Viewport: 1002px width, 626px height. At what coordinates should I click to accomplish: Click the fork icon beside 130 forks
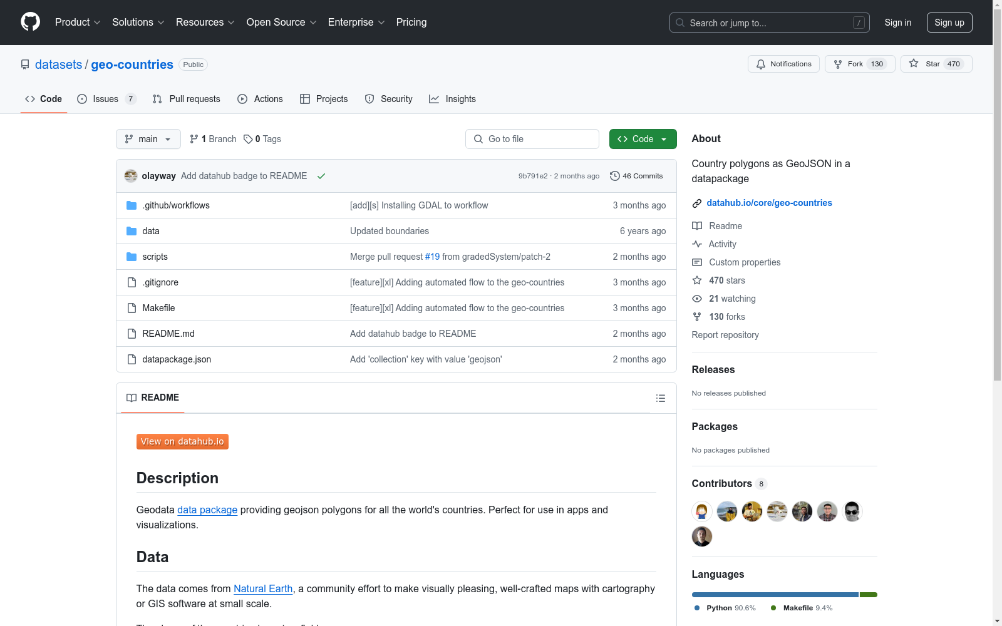pyautogui.click(x=697, y=317)
